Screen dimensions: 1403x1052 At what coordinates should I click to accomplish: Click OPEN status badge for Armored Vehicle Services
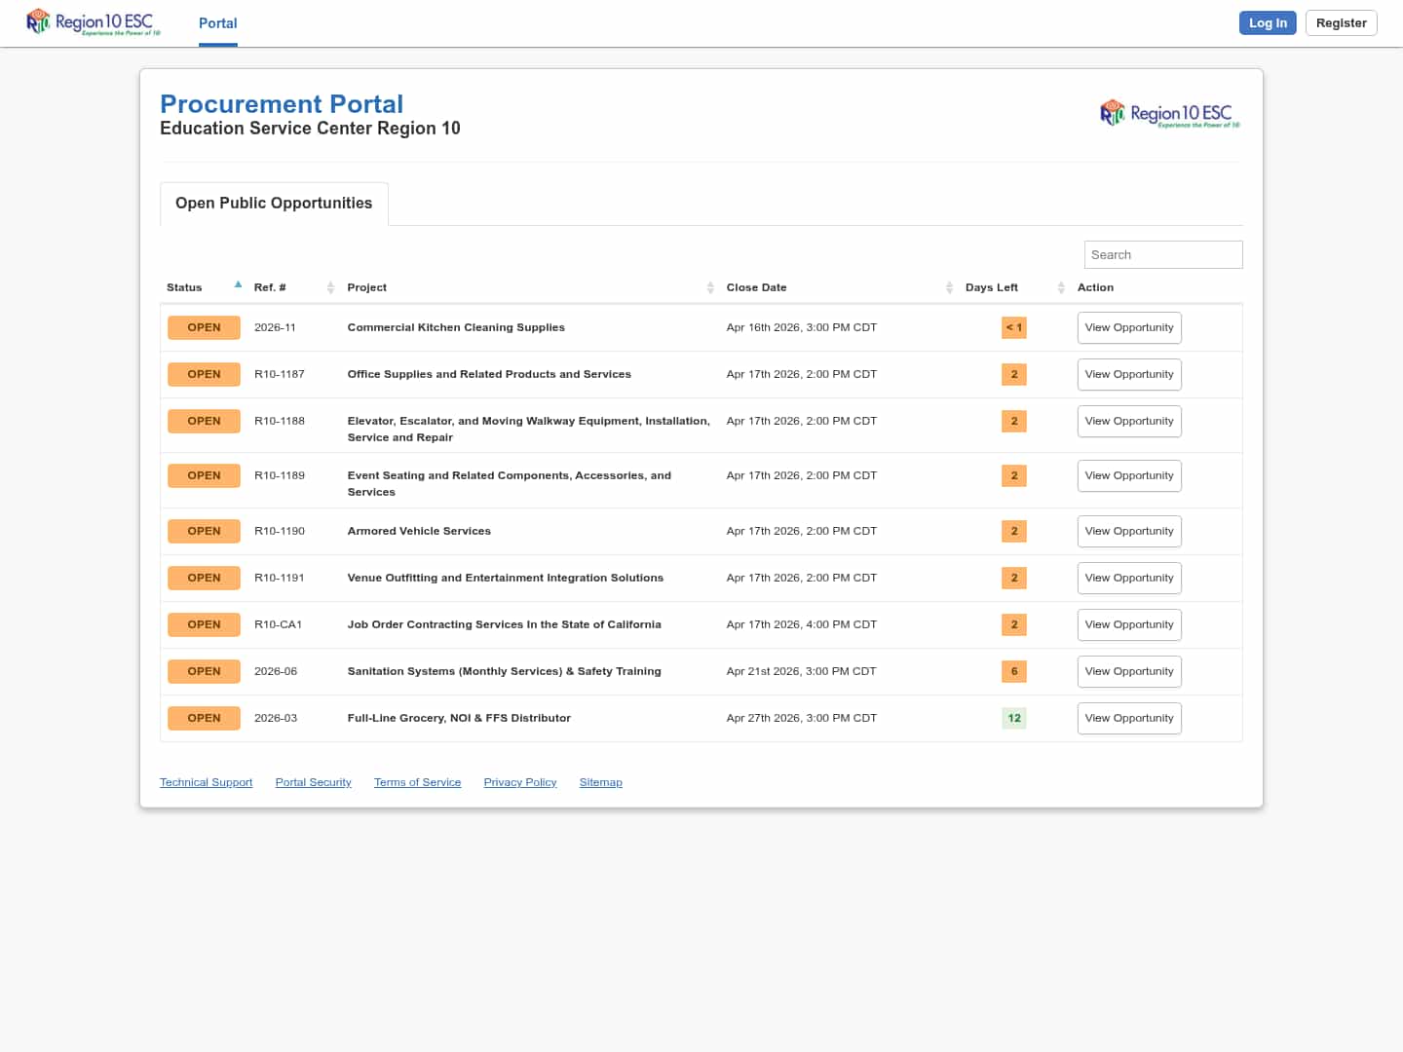pos(204,531)
